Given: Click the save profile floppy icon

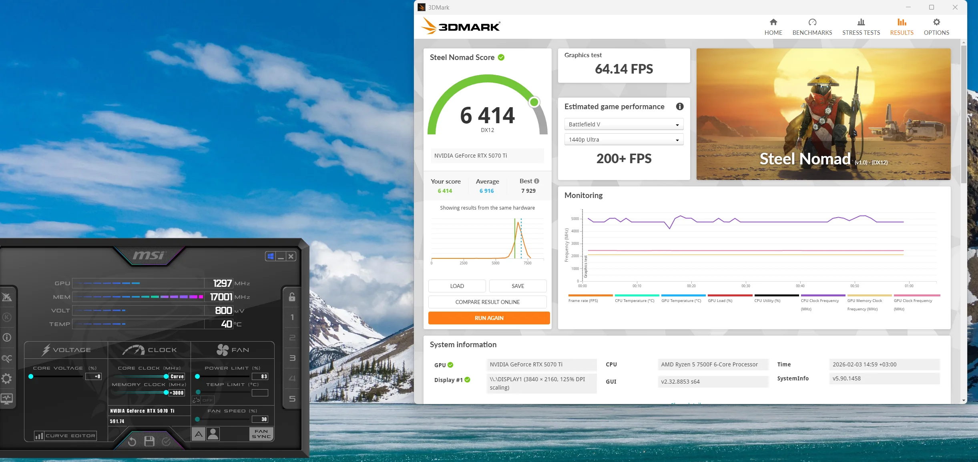Looking at the screenshot, I should pyautogui.click(x=149, y=441).
